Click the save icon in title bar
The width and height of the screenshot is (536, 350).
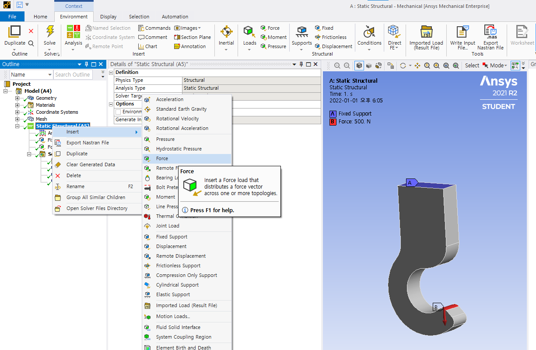(19, 5)
